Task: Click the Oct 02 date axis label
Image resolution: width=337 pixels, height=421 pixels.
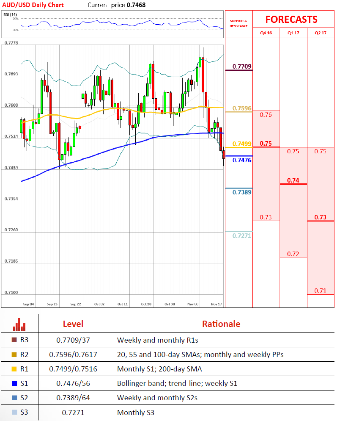Action: point(99,304)
